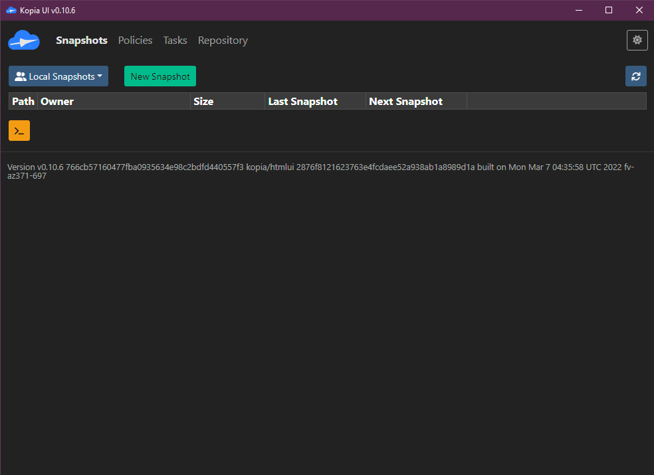Click the Kopia icon in the title bar
The width and height of the screenshot is (654, 475).
(x=11, y=10)
